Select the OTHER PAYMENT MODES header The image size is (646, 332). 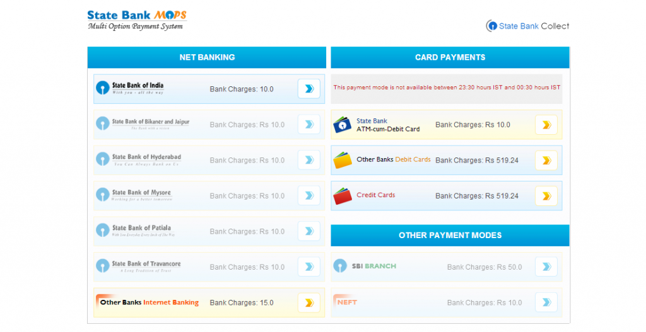coord(450,236)
